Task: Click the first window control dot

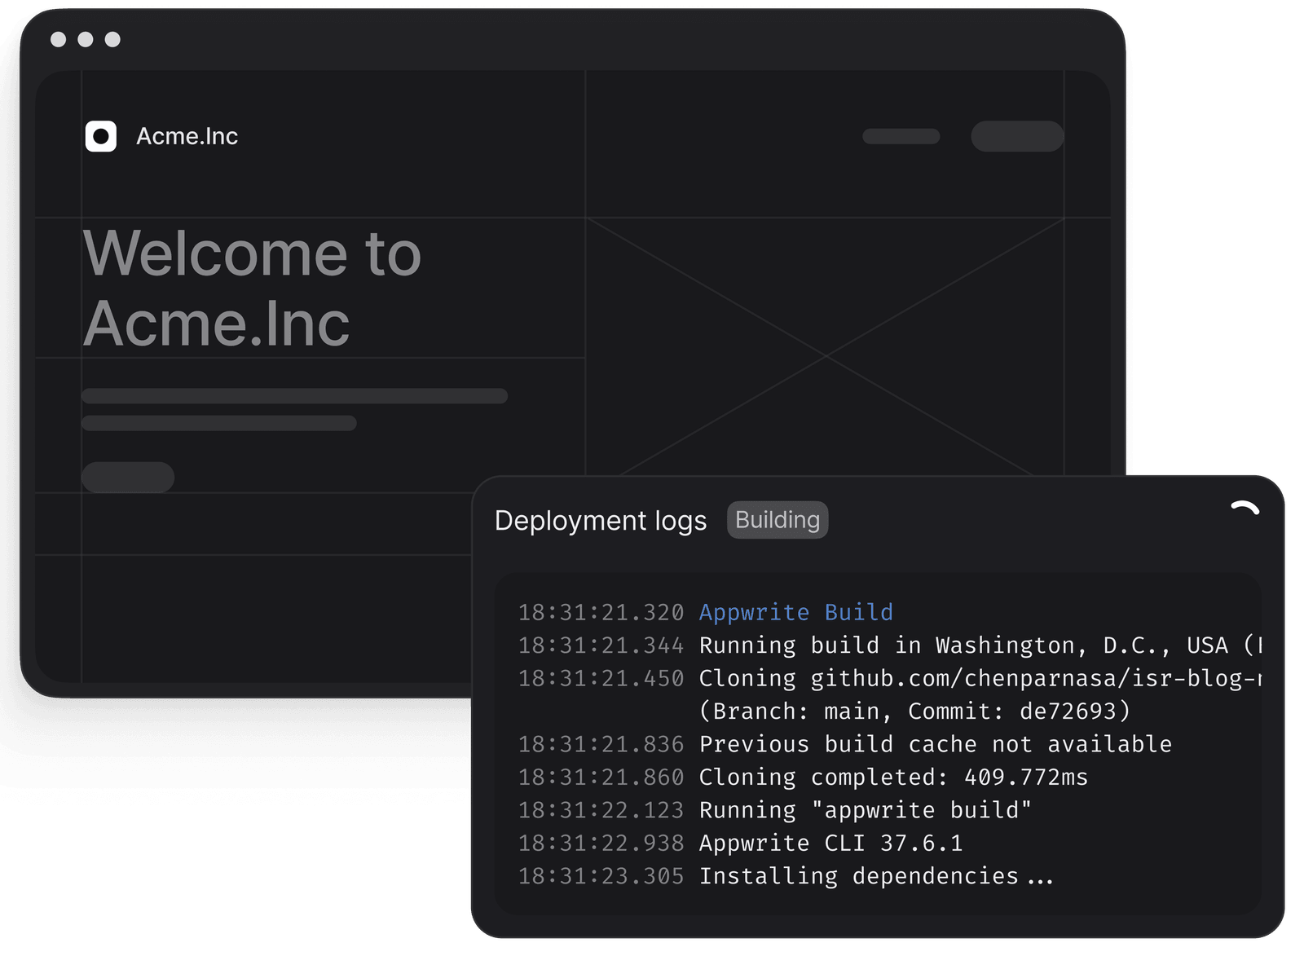Action: click(x=58, y=39)
